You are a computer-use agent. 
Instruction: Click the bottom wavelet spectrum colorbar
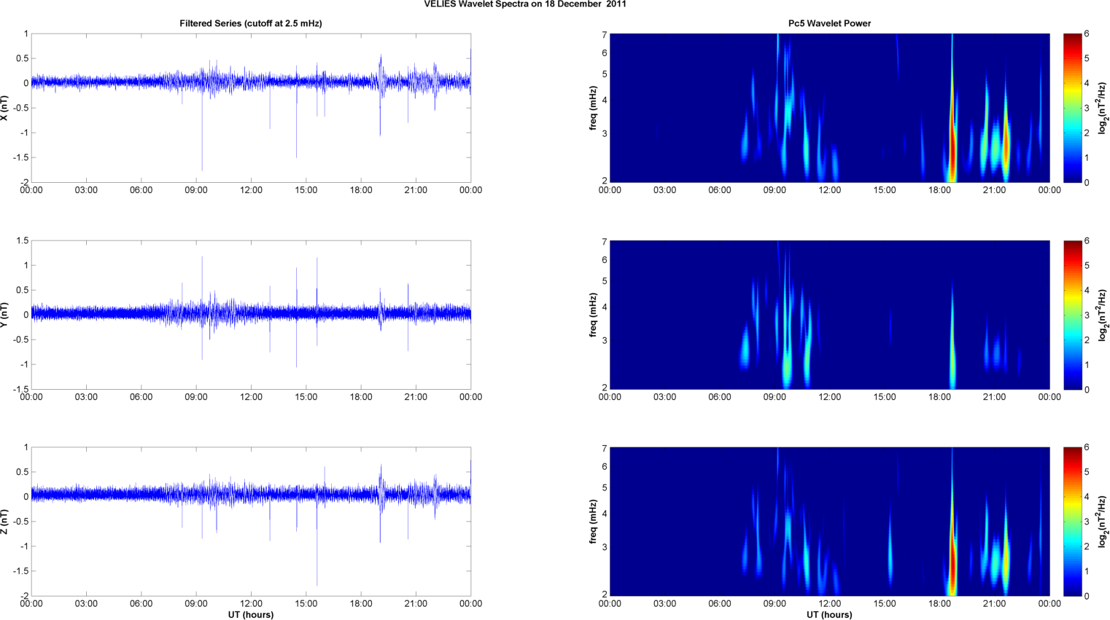pyautogui.click(x=1072, y=522)
